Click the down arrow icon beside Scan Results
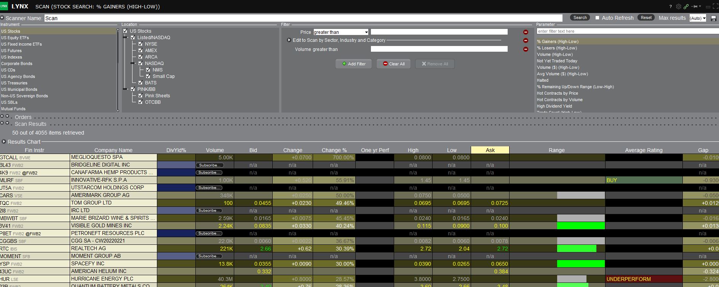This screenshot has width=719, height=287. point(7,123)
